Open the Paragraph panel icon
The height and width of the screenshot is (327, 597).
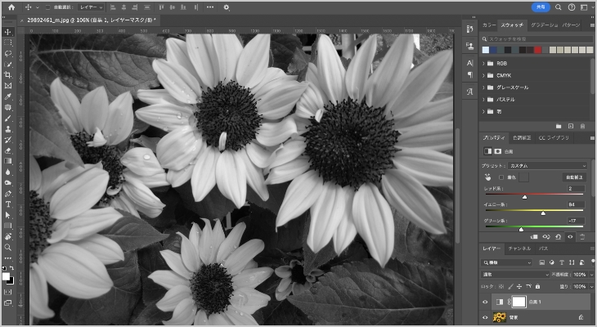tap(470, 75)
